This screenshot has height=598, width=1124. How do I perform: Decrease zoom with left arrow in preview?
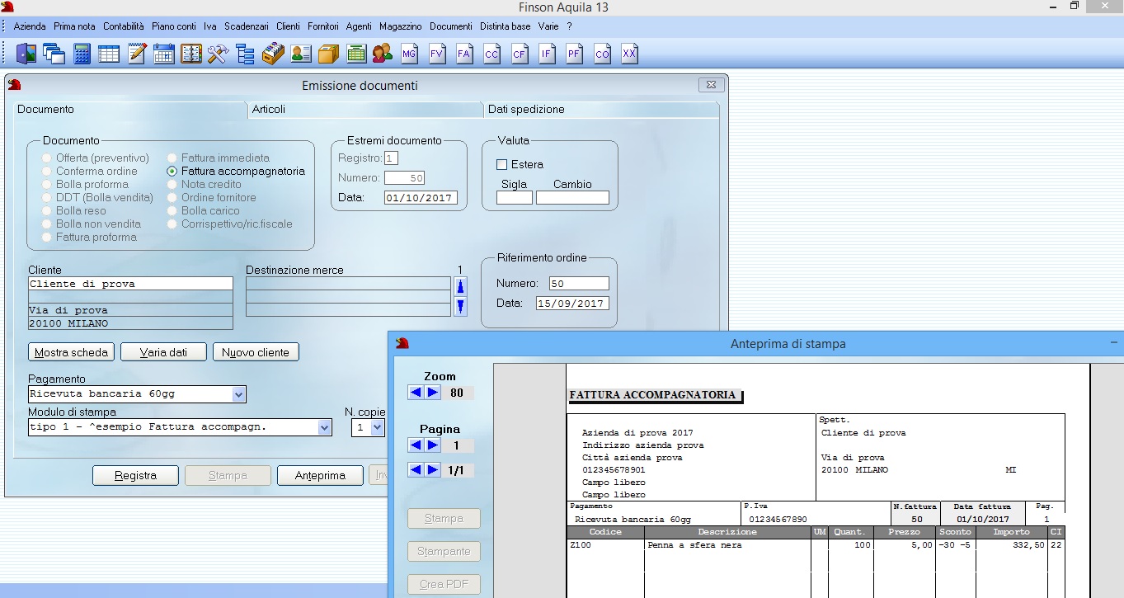click(x=416, y=393)
